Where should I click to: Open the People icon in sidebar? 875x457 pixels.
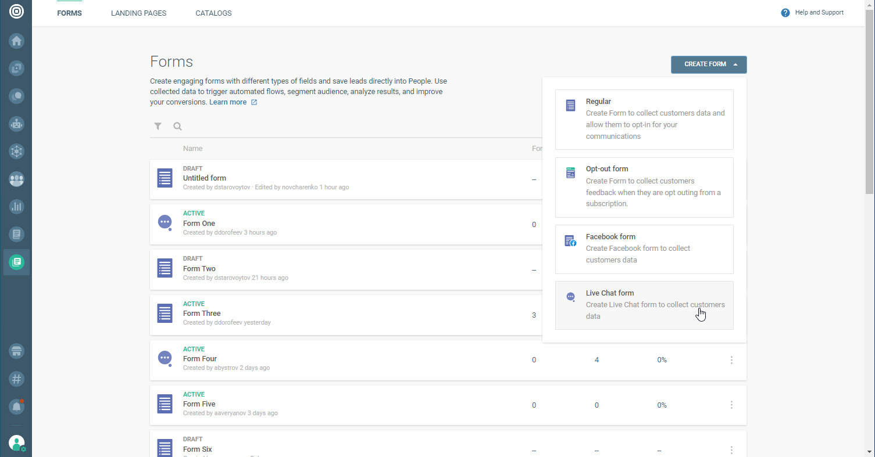[x=16, y=179]
